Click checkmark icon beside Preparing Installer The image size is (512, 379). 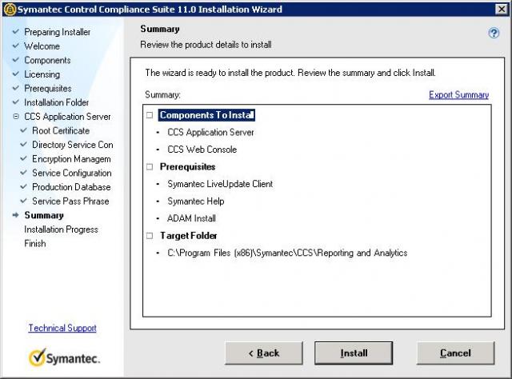[x=16, y=32]
